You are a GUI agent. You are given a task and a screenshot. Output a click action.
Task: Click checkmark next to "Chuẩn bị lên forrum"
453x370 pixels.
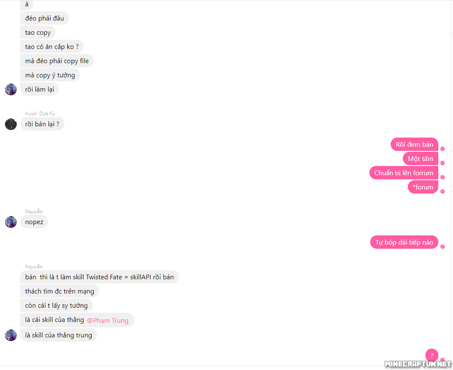[x=442, y=177]
